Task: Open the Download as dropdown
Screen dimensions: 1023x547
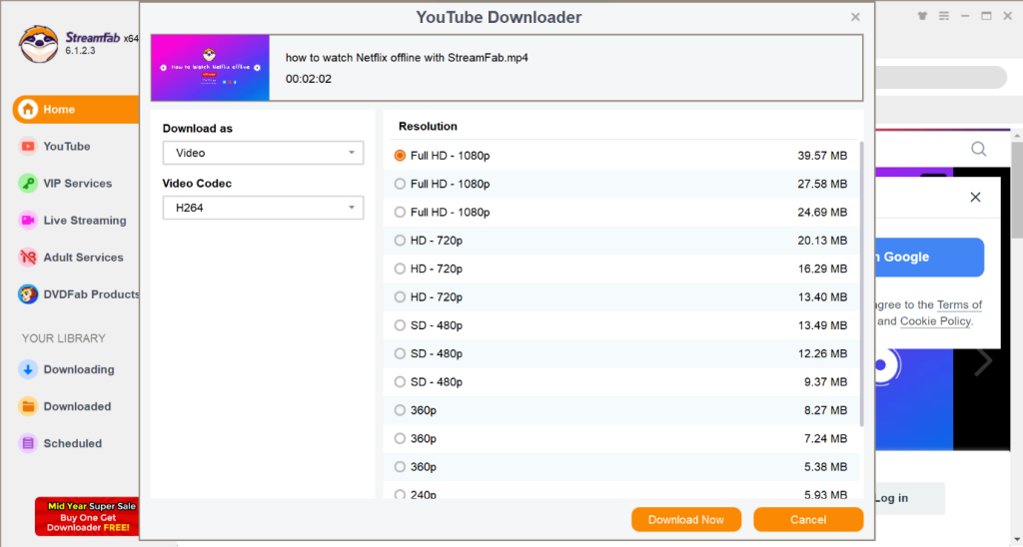Action: [263, 153]
